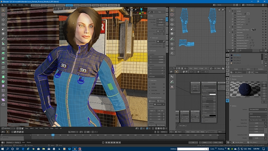Collapse the BUILDING collection in outliner
The height and width of the screenshot is (151, 268).
[230, 32]
